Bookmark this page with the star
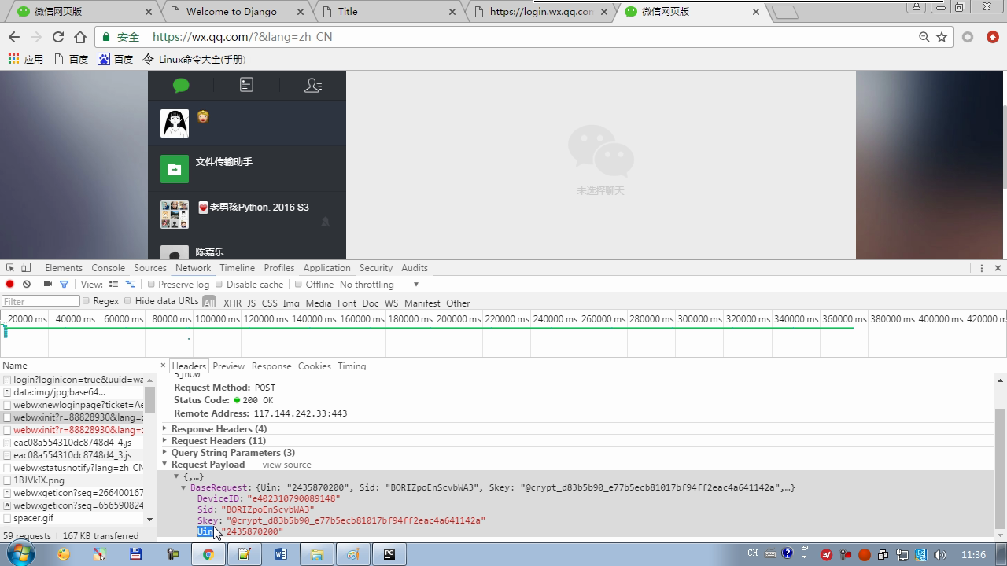1007x566 pixels. (942, 37)
